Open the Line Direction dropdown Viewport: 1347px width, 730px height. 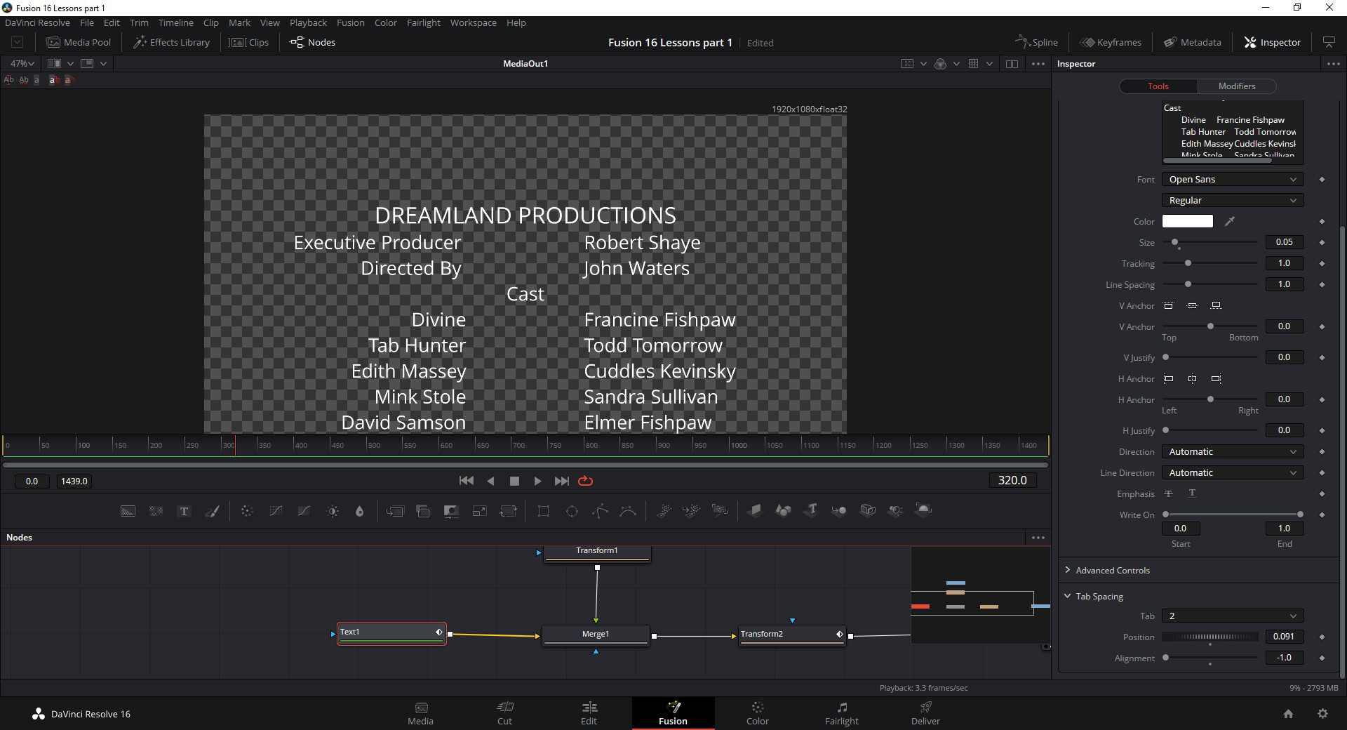point(1233,473)
